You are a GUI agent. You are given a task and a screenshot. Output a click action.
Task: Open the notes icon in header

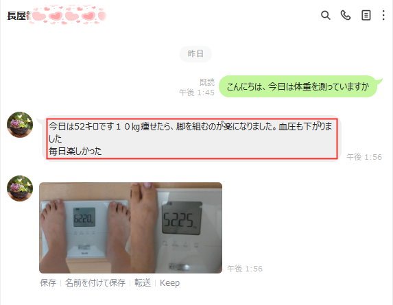(x=366, y=15)
